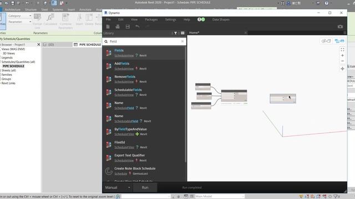This screenshot has width=355, height=199.
Task: Select the Fields node search result
Action: point(144,53)
